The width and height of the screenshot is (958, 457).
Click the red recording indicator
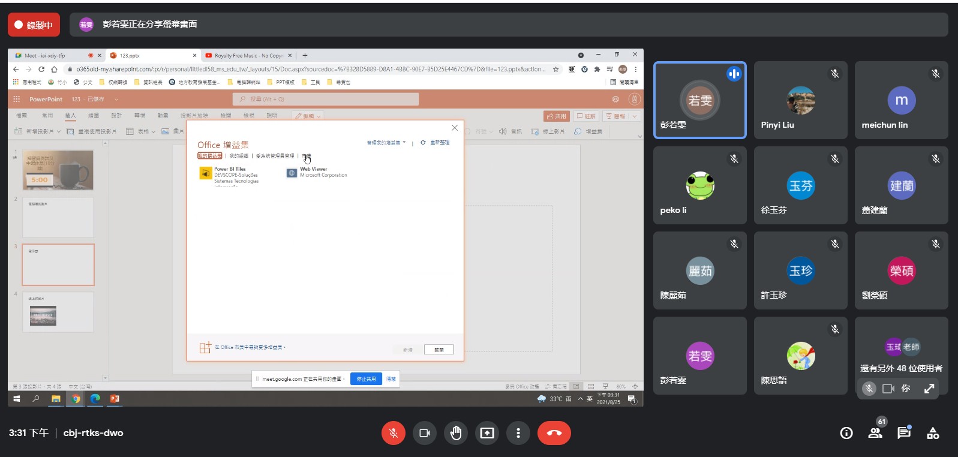tap(34, 25)
